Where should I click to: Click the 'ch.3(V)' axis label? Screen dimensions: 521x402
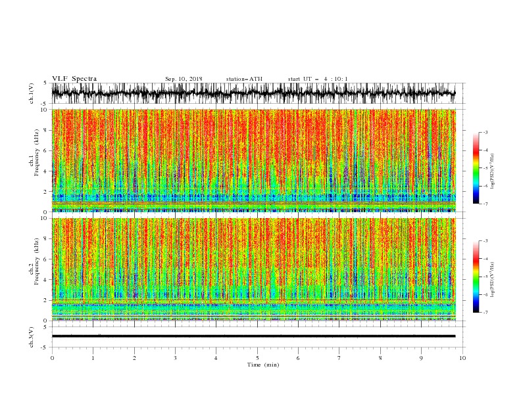tap(32, 337)
